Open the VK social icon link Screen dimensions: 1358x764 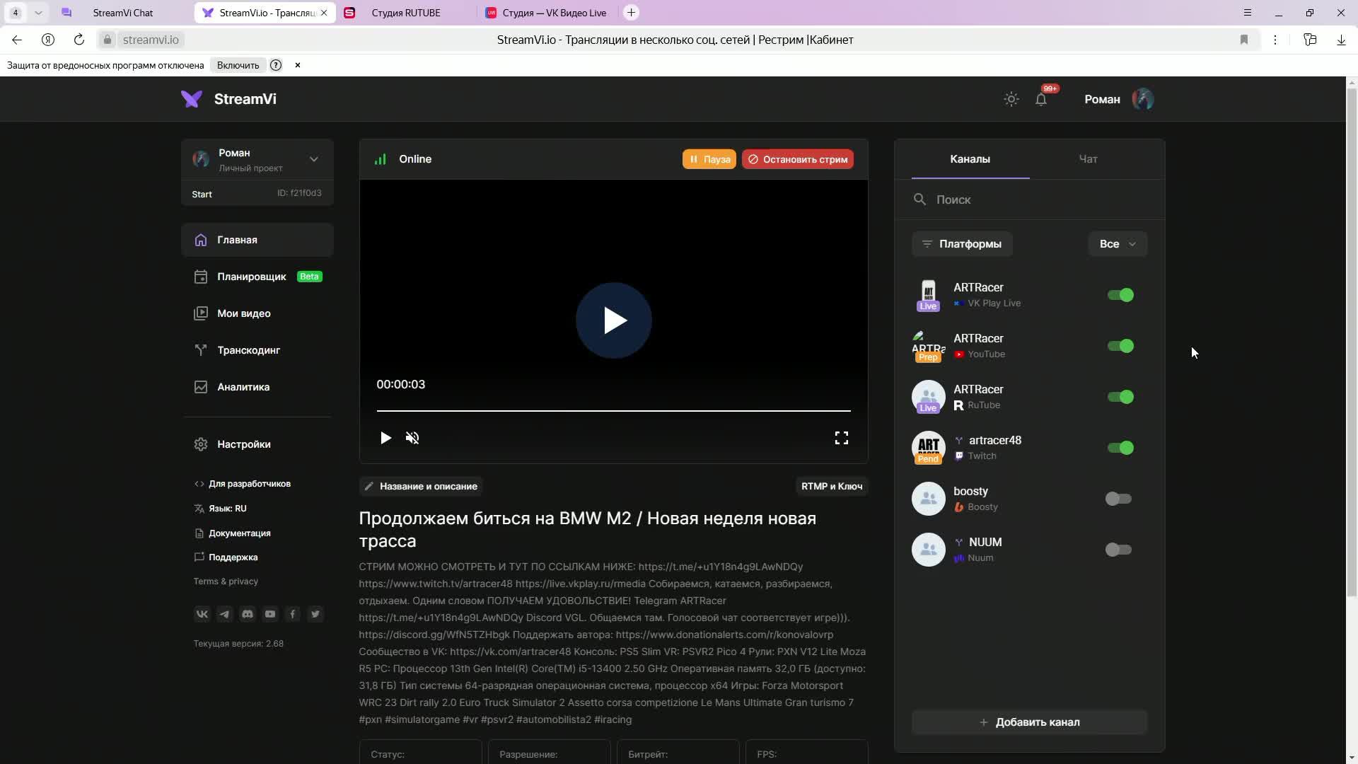coord(202,614)
